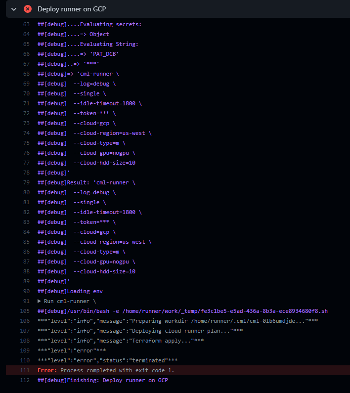Click the '--cloud-hdd-size=10' text on line 77

[104, 163]
